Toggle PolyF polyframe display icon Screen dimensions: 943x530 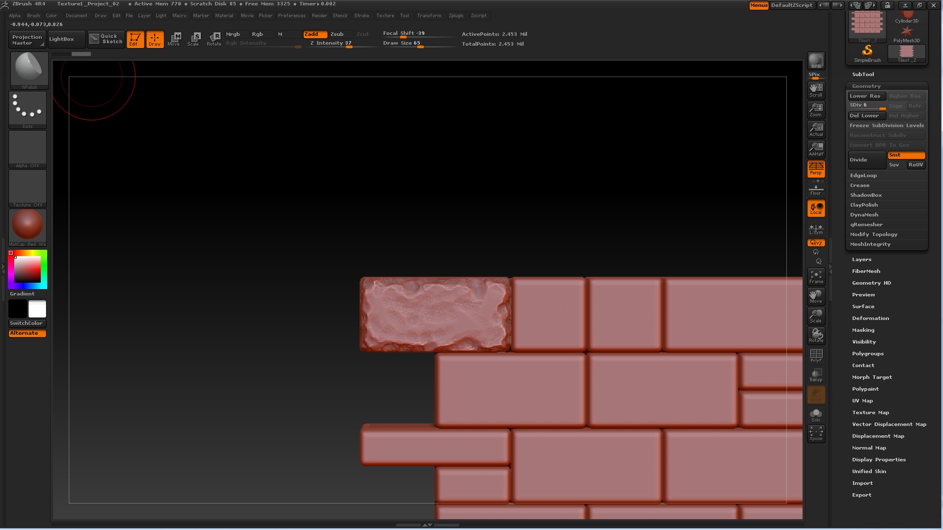816,355
